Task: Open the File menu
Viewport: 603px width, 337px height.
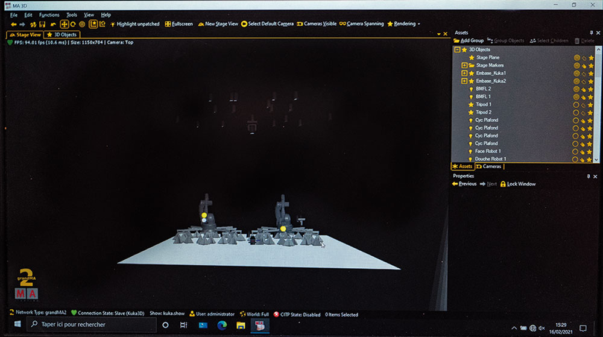Action: click(x=14, y=15)
